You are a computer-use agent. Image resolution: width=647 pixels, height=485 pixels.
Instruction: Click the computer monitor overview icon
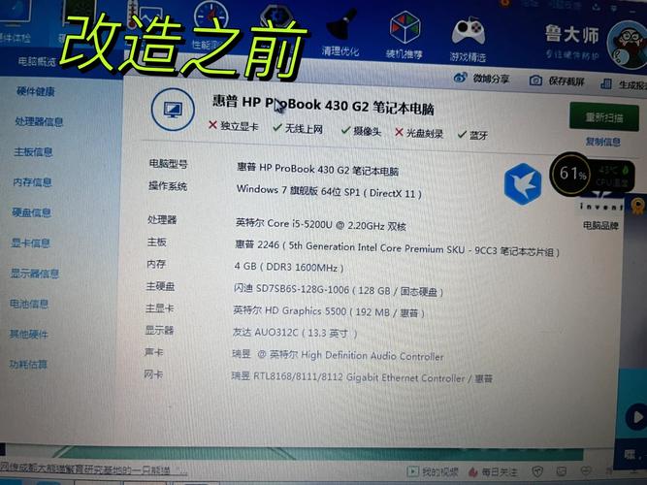[x=173, y=110]
